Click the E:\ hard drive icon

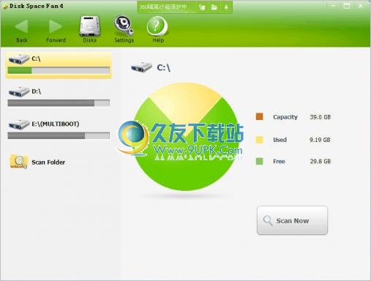click(x=19, y=124)
